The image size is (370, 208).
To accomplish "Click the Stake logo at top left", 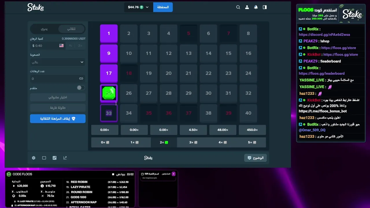I will point(36,7).
